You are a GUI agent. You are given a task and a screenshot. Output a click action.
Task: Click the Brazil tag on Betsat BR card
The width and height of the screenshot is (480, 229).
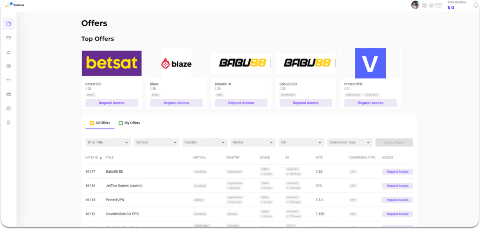point(90,95)
